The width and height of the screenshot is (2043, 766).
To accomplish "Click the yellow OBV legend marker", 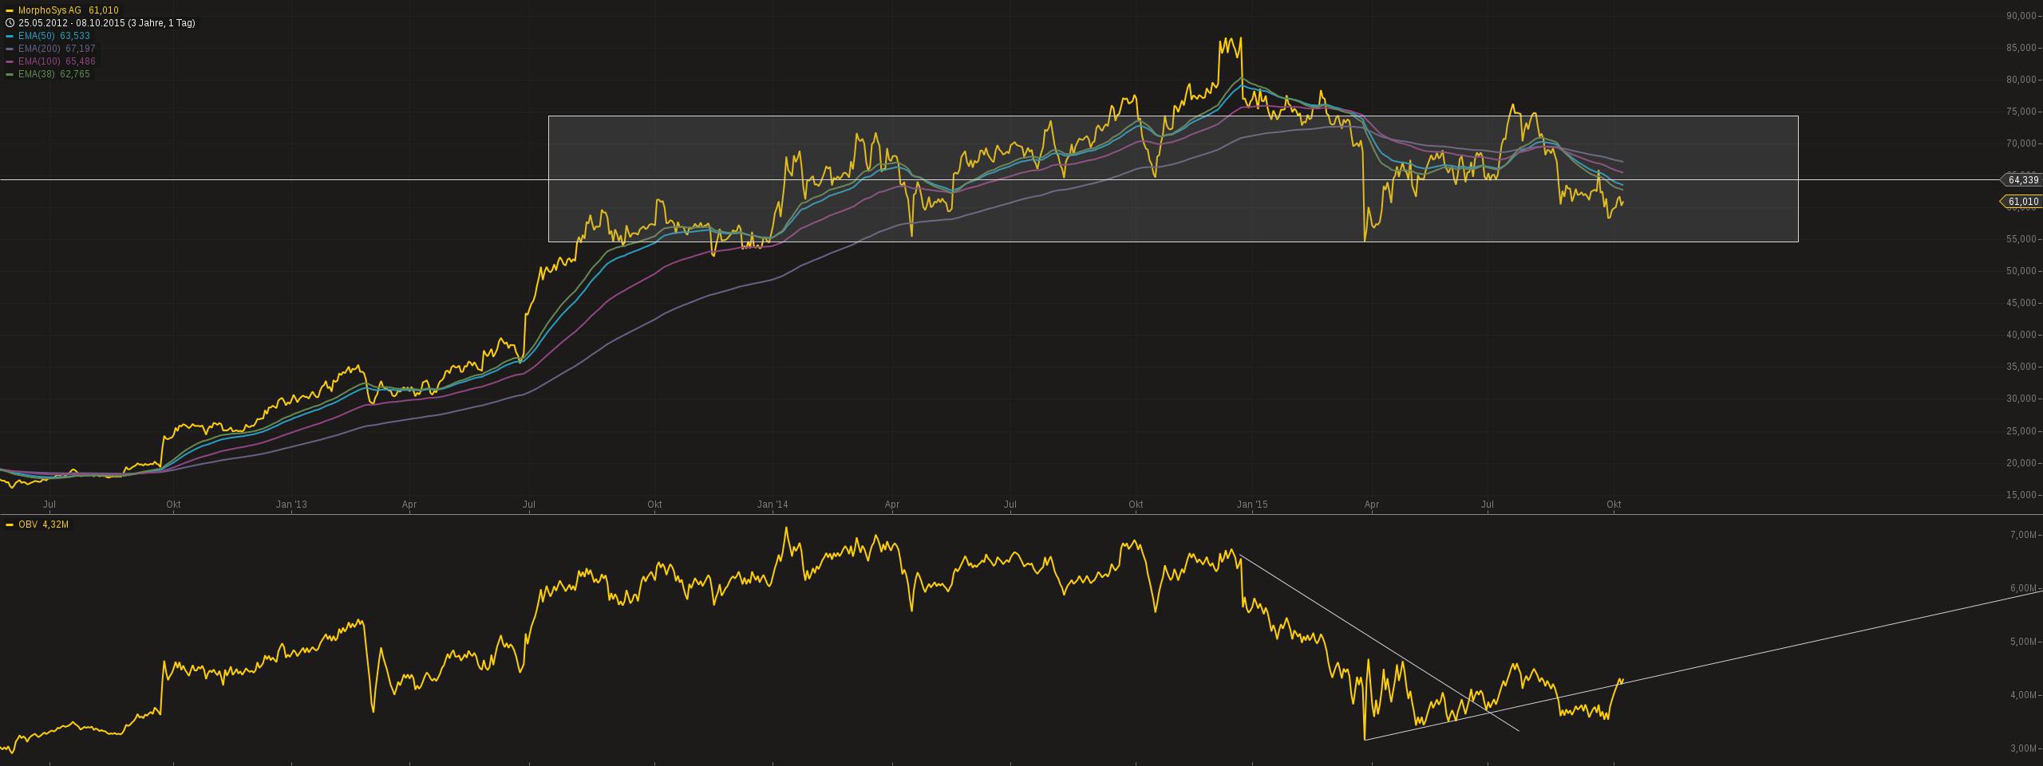I will (10, 524).
